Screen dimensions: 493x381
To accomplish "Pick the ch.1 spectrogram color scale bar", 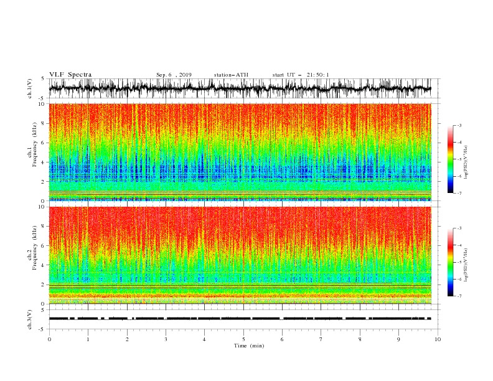I will [450, 159].
